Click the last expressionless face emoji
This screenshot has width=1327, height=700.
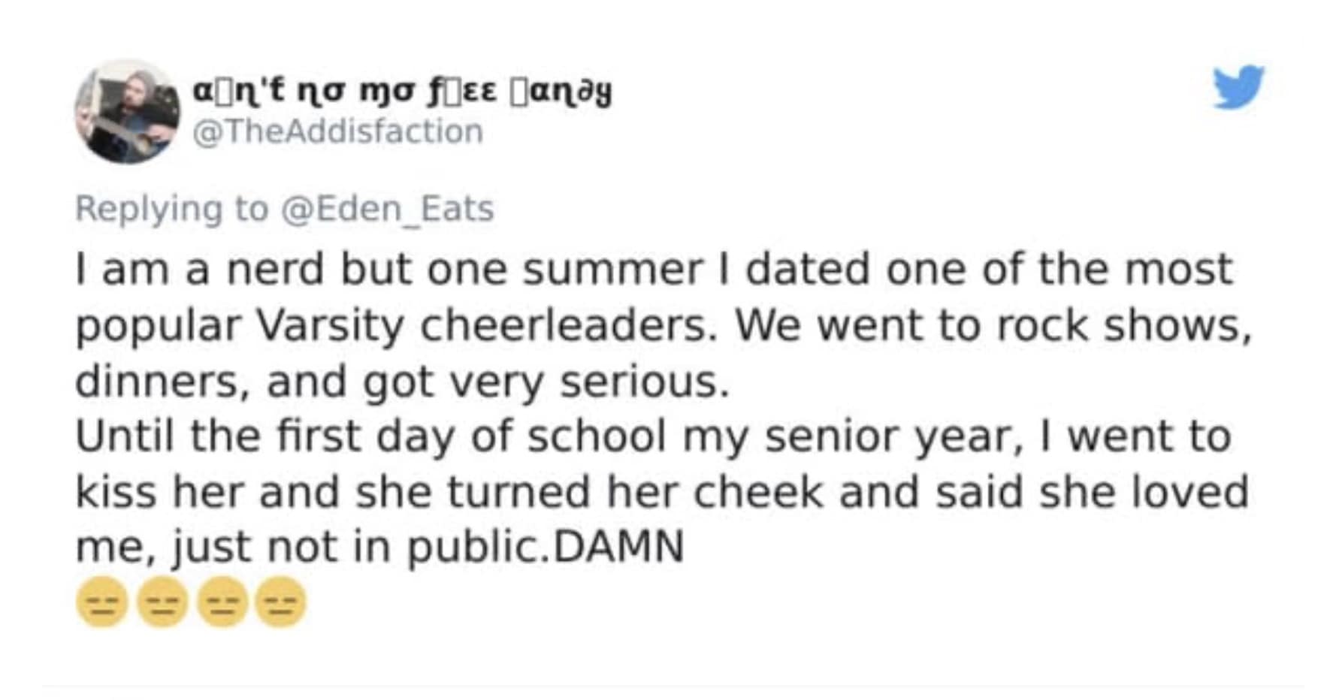(x=281, y=602)
